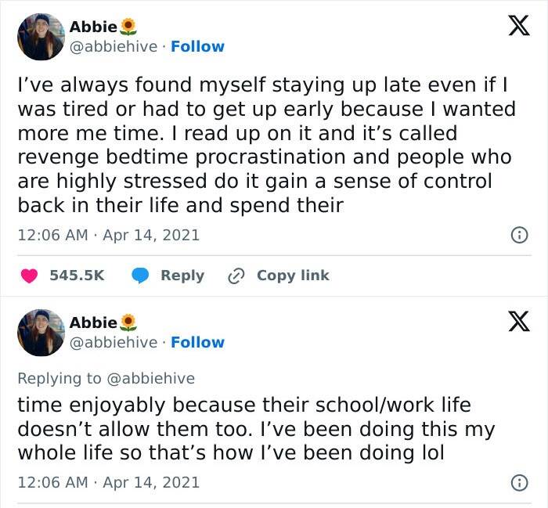Viewport: 548px width, 508px height.
Task: Open Abbie's avatar in first tweet
Action: click(41, 37)
